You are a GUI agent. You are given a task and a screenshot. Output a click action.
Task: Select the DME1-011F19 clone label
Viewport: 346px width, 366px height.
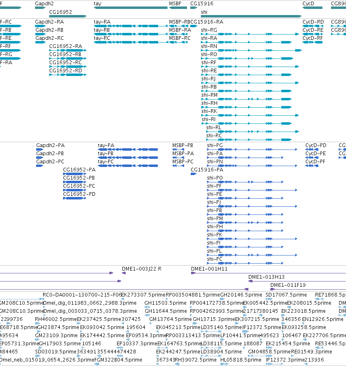[288, 285]
